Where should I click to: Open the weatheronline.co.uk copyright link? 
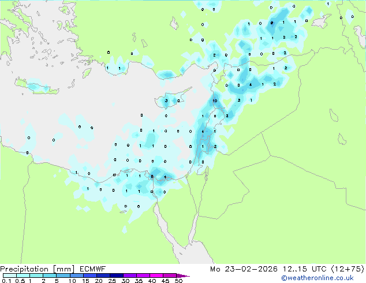[318, 278]
